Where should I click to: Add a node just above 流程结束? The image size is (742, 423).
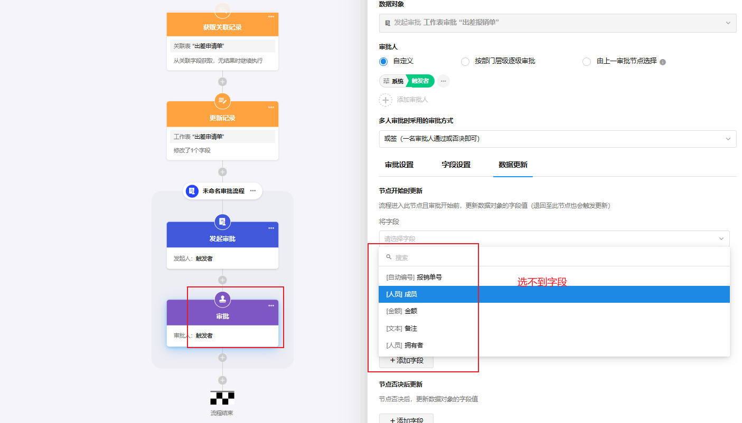tap(222, 380)
